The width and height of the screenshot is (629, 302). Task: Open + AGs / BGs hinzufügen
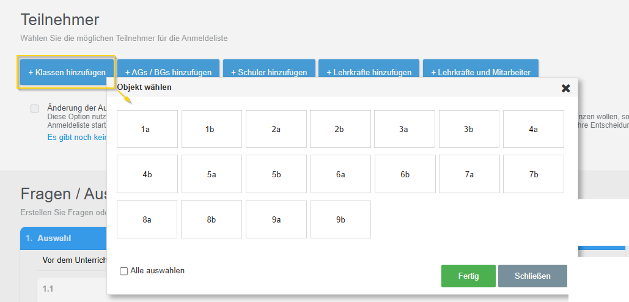pos(168,72)
